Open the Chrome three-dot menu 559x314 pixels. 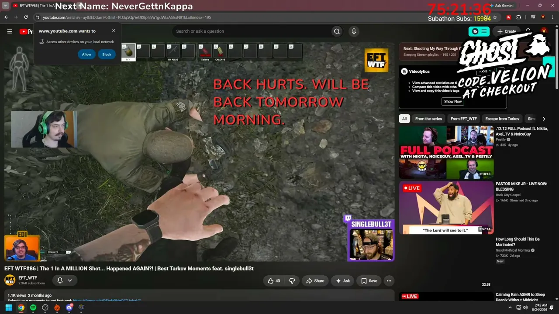(x=553, y=17)
